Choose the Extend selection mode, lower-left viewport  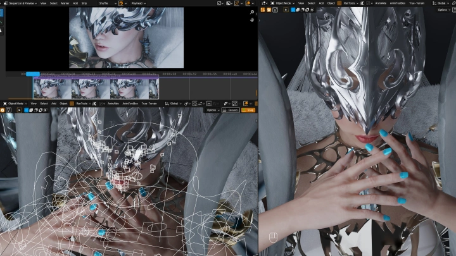31,110
